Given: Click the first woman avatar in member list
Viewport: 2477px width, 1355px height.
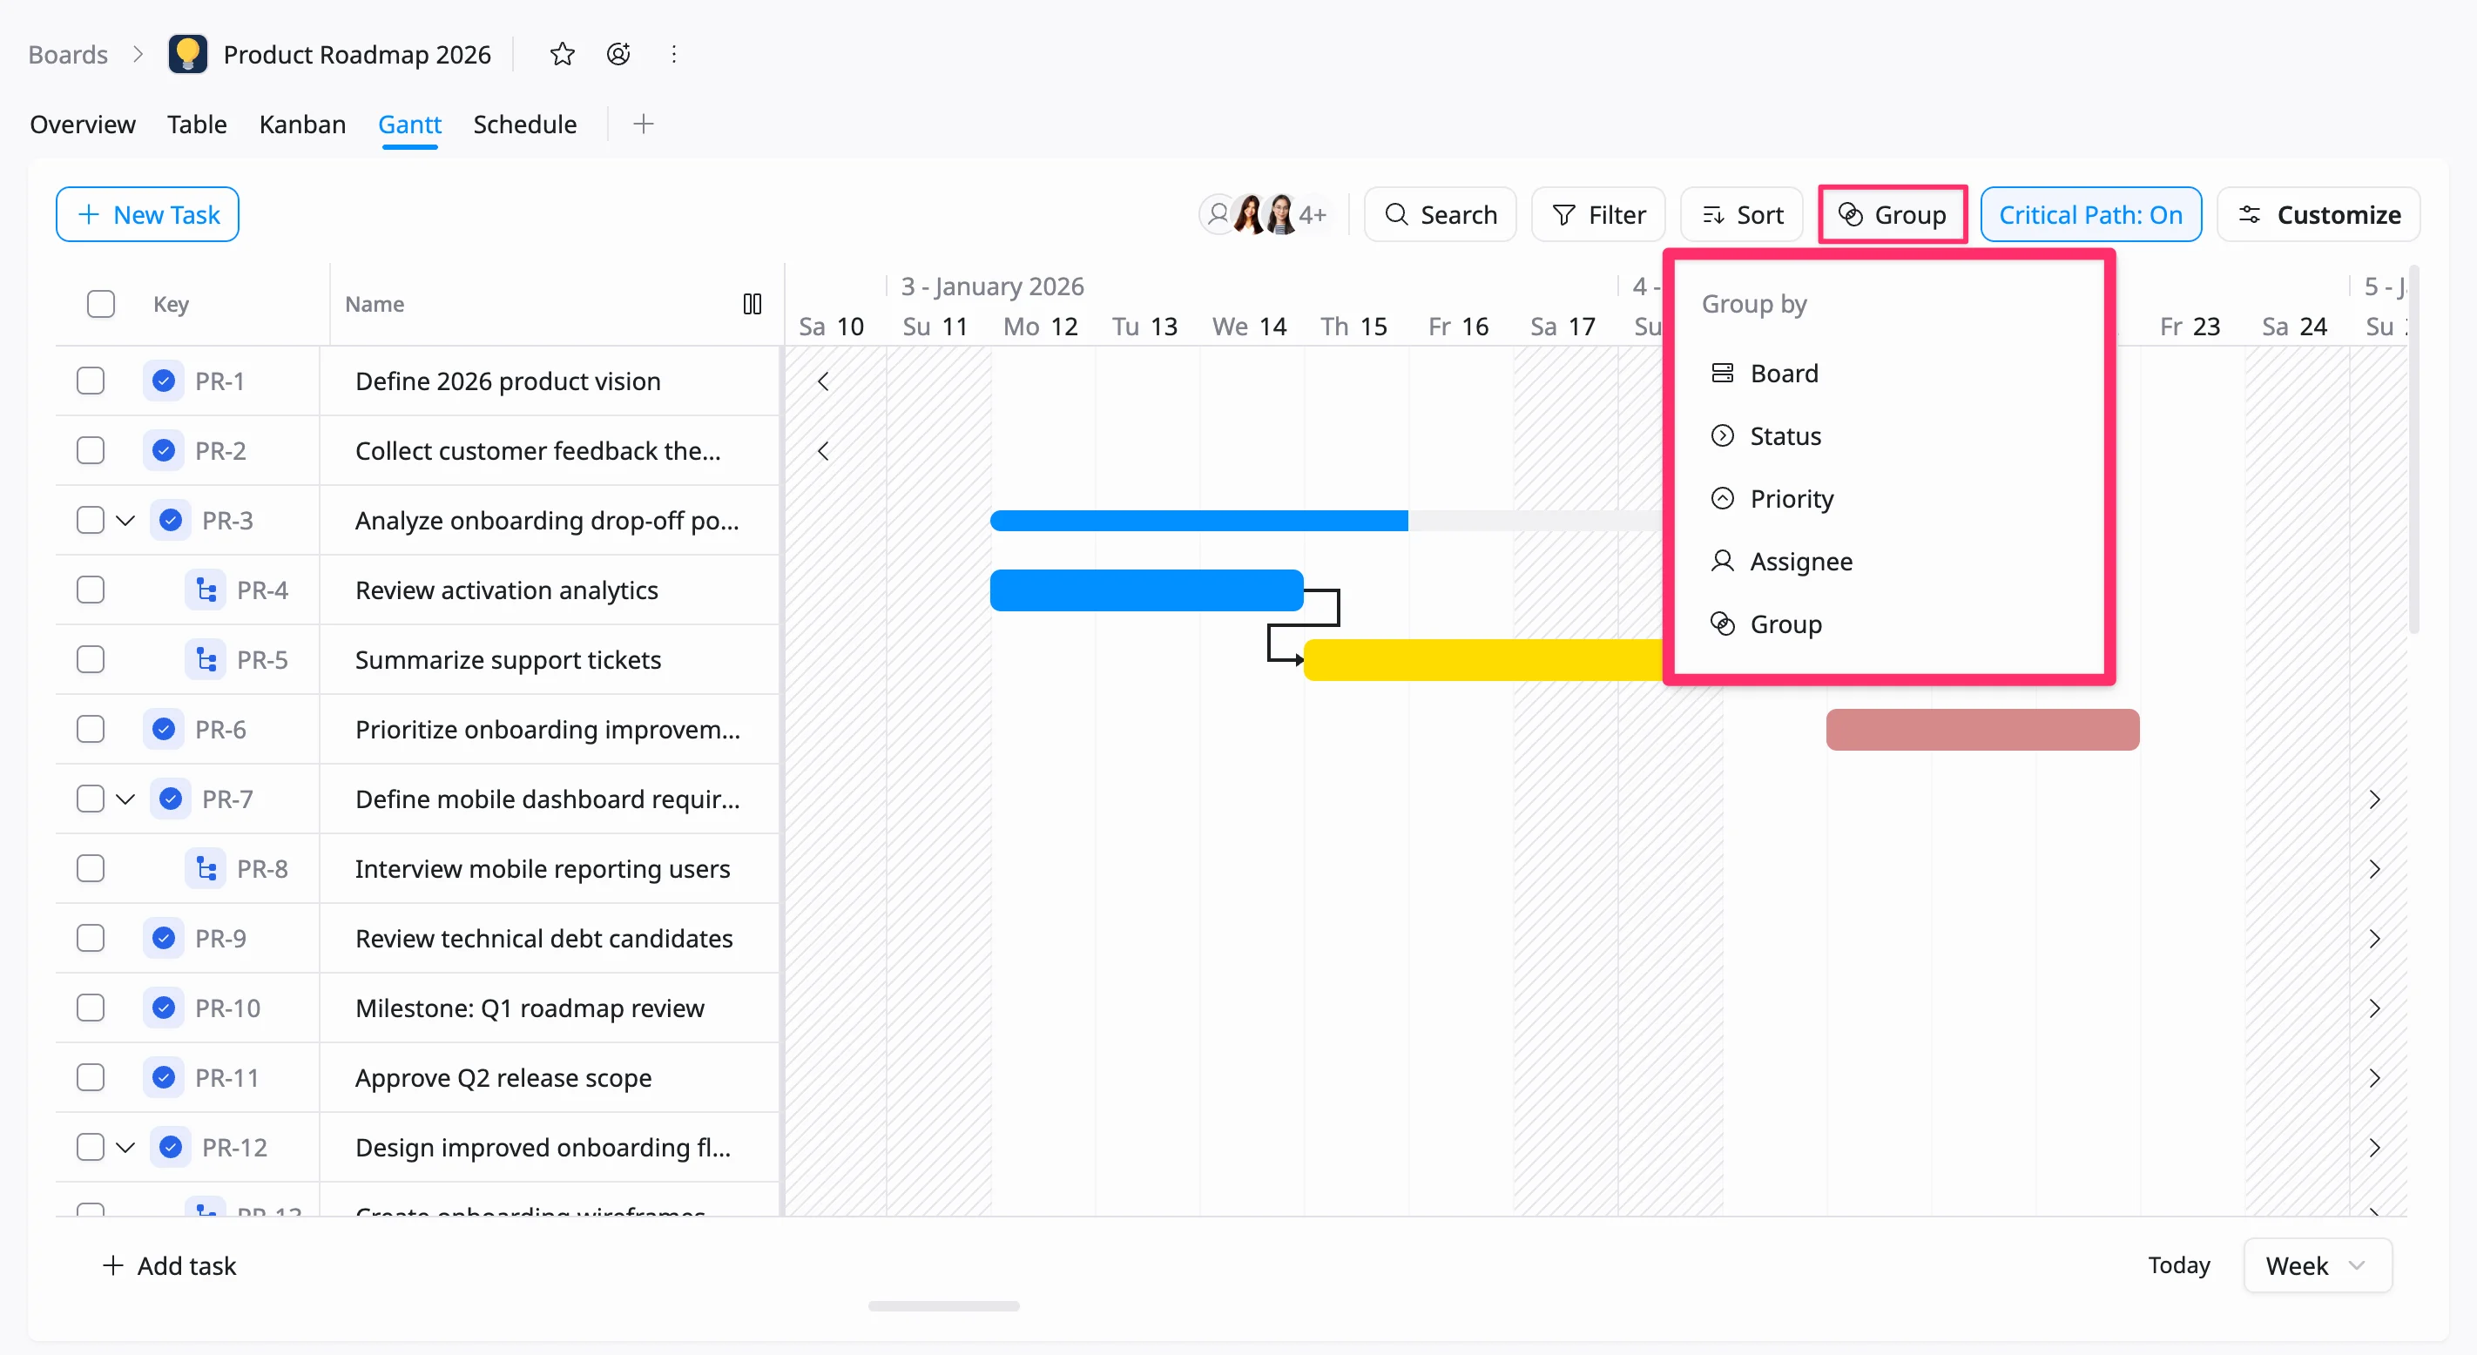Looking at the screenshot, I should (1250, 214).
